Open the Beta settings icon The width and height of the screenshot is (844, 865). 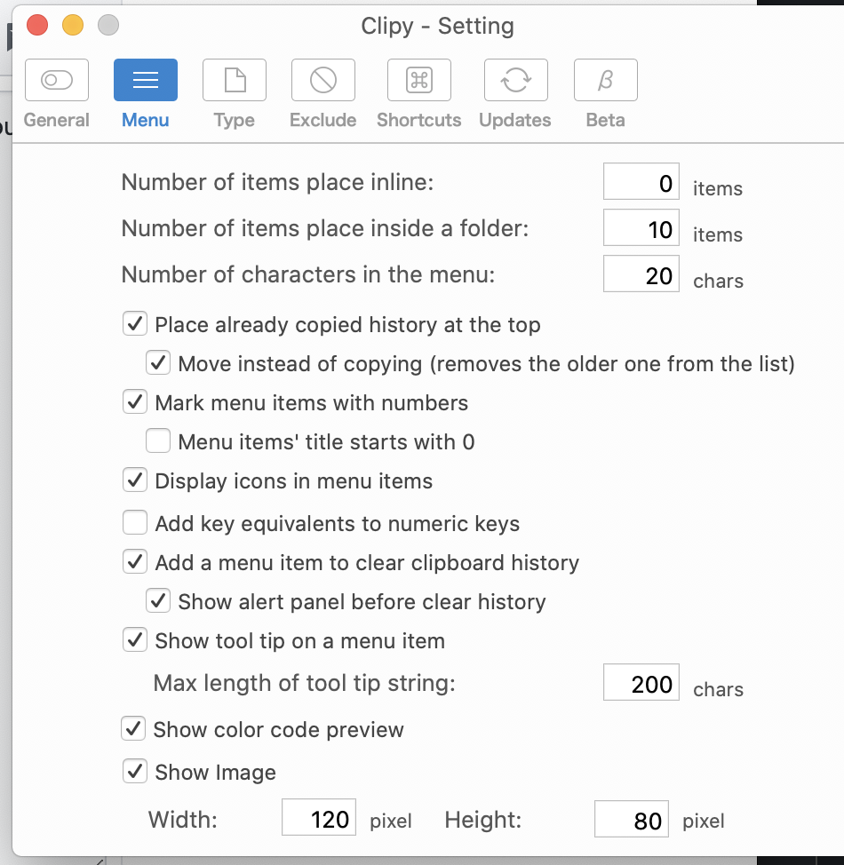[606, 80]
